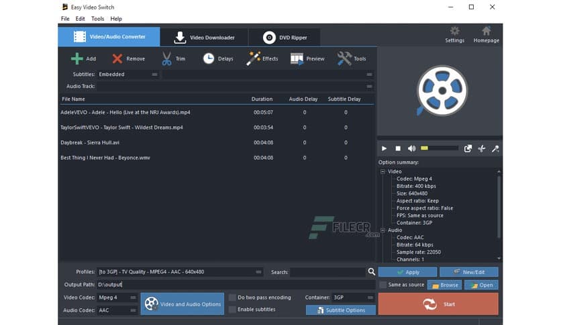Image resolution: width=561 pixels, height=325 pixels.
Task: Select Container: 3GP summary row
Action: coord(414,223)
